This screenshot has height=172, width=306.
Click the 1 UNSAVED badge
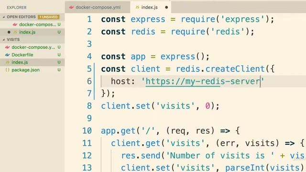[x=49, y=17]
